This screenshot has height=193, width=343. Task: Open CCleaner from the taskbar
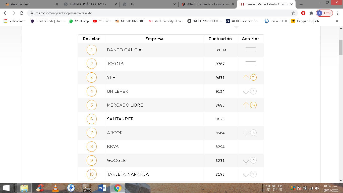(40, 188)
